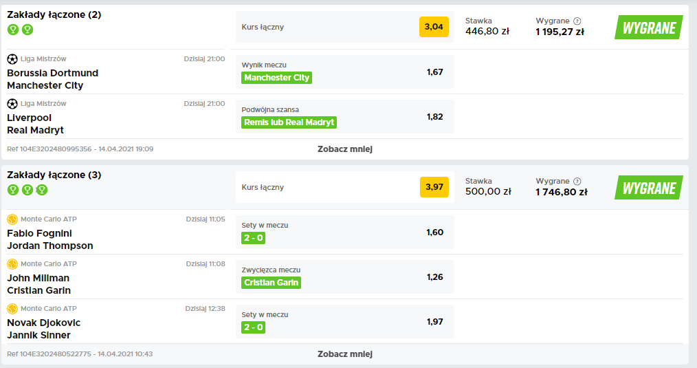697x368 pixels.
Task: Collapse the first bet with Zobacz mniej
Action: tap(345, 149)
